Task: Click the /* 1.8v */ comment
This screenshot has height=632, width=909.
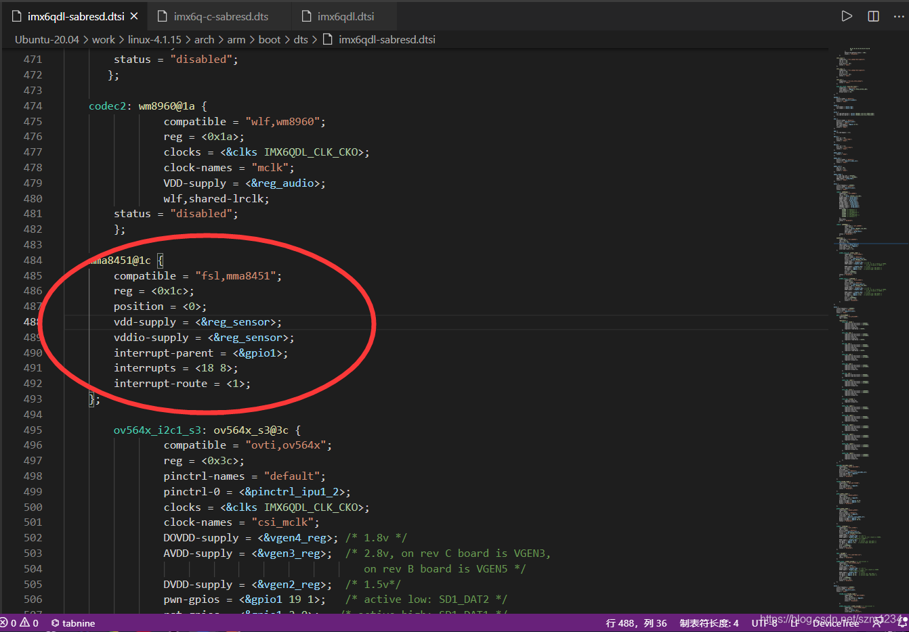Action: point(376,538)
